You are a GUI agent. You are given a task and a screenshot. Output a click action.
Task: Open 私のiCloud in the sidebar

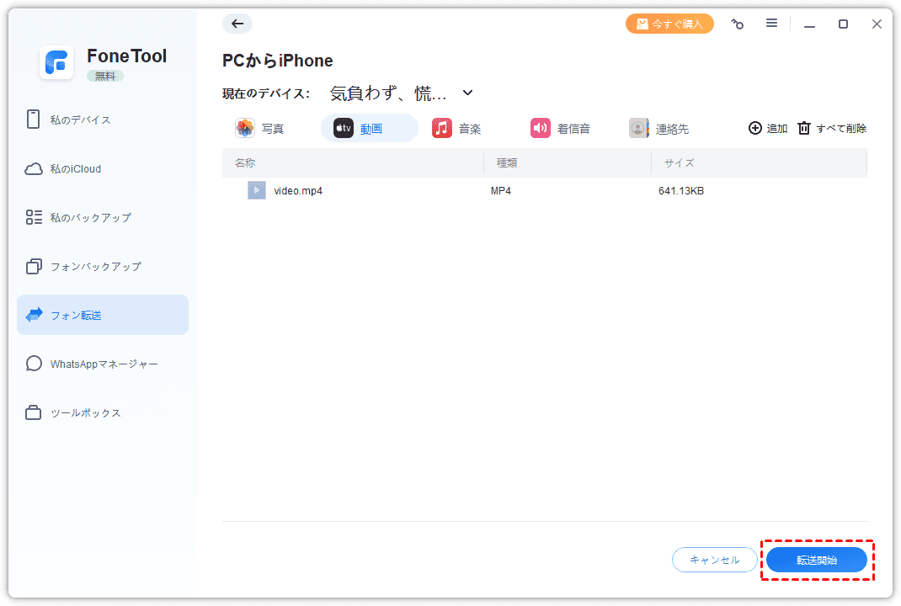75,168
